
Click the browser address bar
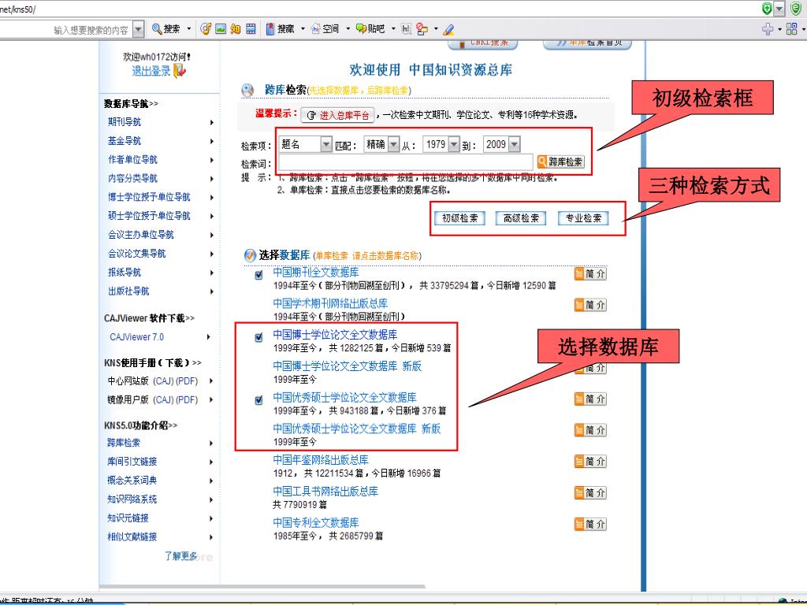coord(378,9)
